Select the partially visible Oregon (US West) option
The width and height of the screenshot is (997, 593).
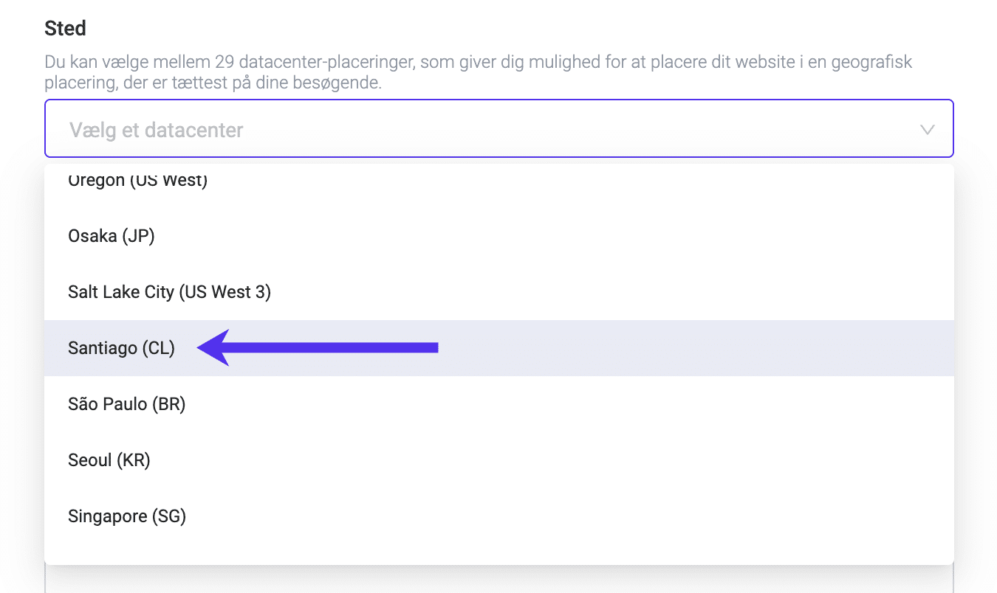(x=137, y=180)
